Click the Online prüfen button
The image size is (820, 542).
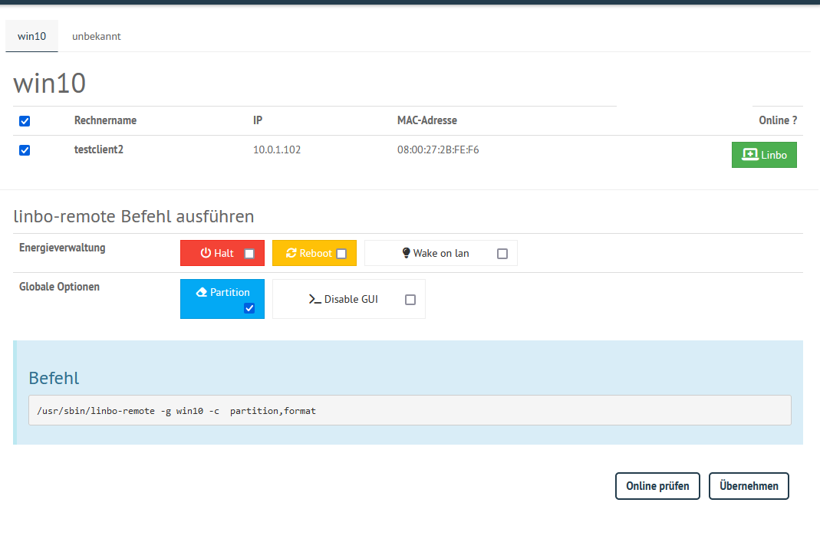click(x=657, y=486)
